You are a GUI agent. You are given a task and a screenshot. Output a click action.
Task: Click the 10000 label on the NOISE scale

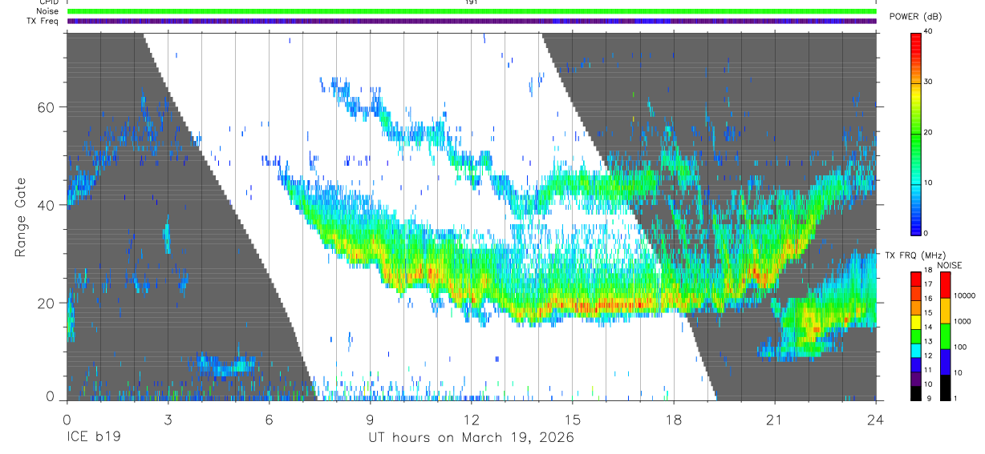point(966,296)
